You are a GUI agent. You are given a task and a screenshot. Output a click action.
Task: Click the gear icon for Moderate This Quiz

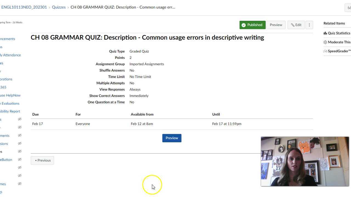(x=325, y=42)
